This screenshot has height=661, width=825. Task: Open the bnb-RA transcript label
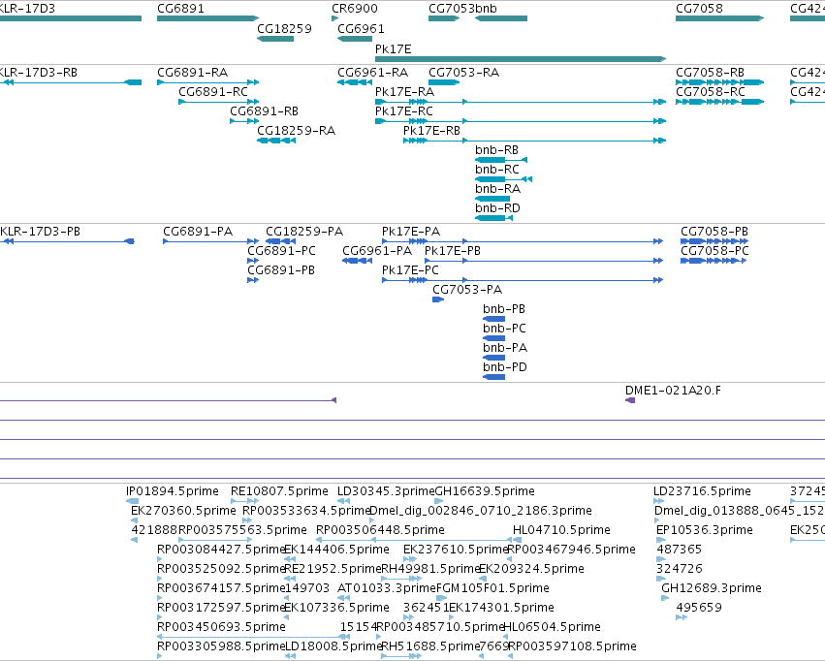(497, 188)
